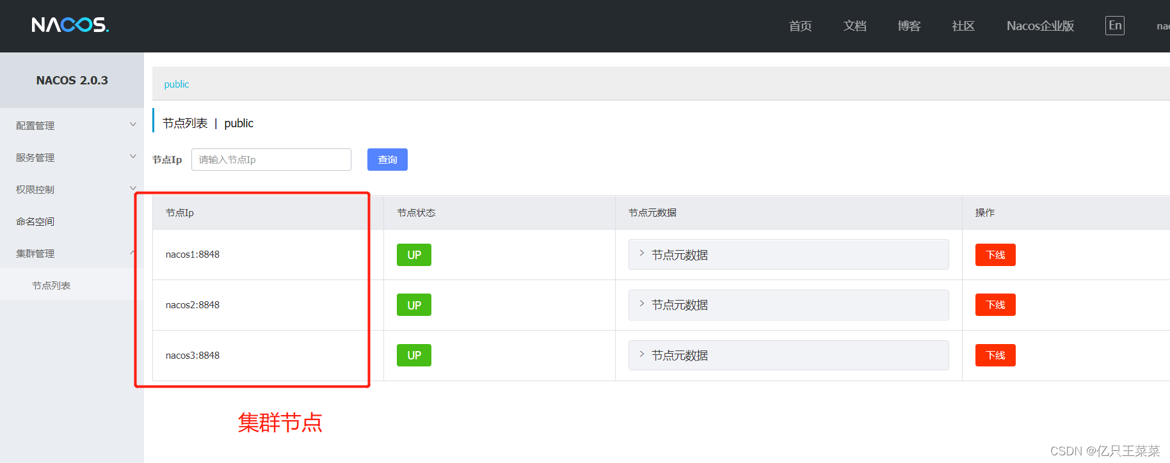Screen dimensions: 1170x463
Task: Click the chevron next to 服务管理
Action: pyautogui.click(x=133, y=156)
